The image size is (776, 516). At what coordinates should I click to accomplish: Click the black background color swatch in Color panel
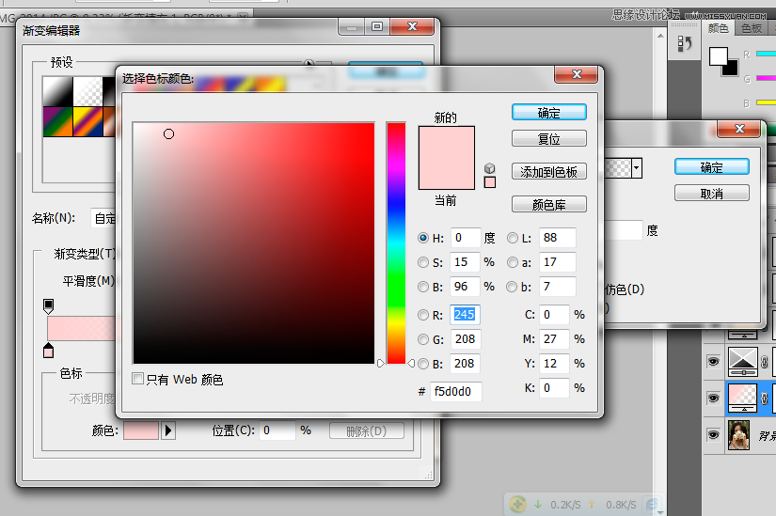click(x=732, y=69)
